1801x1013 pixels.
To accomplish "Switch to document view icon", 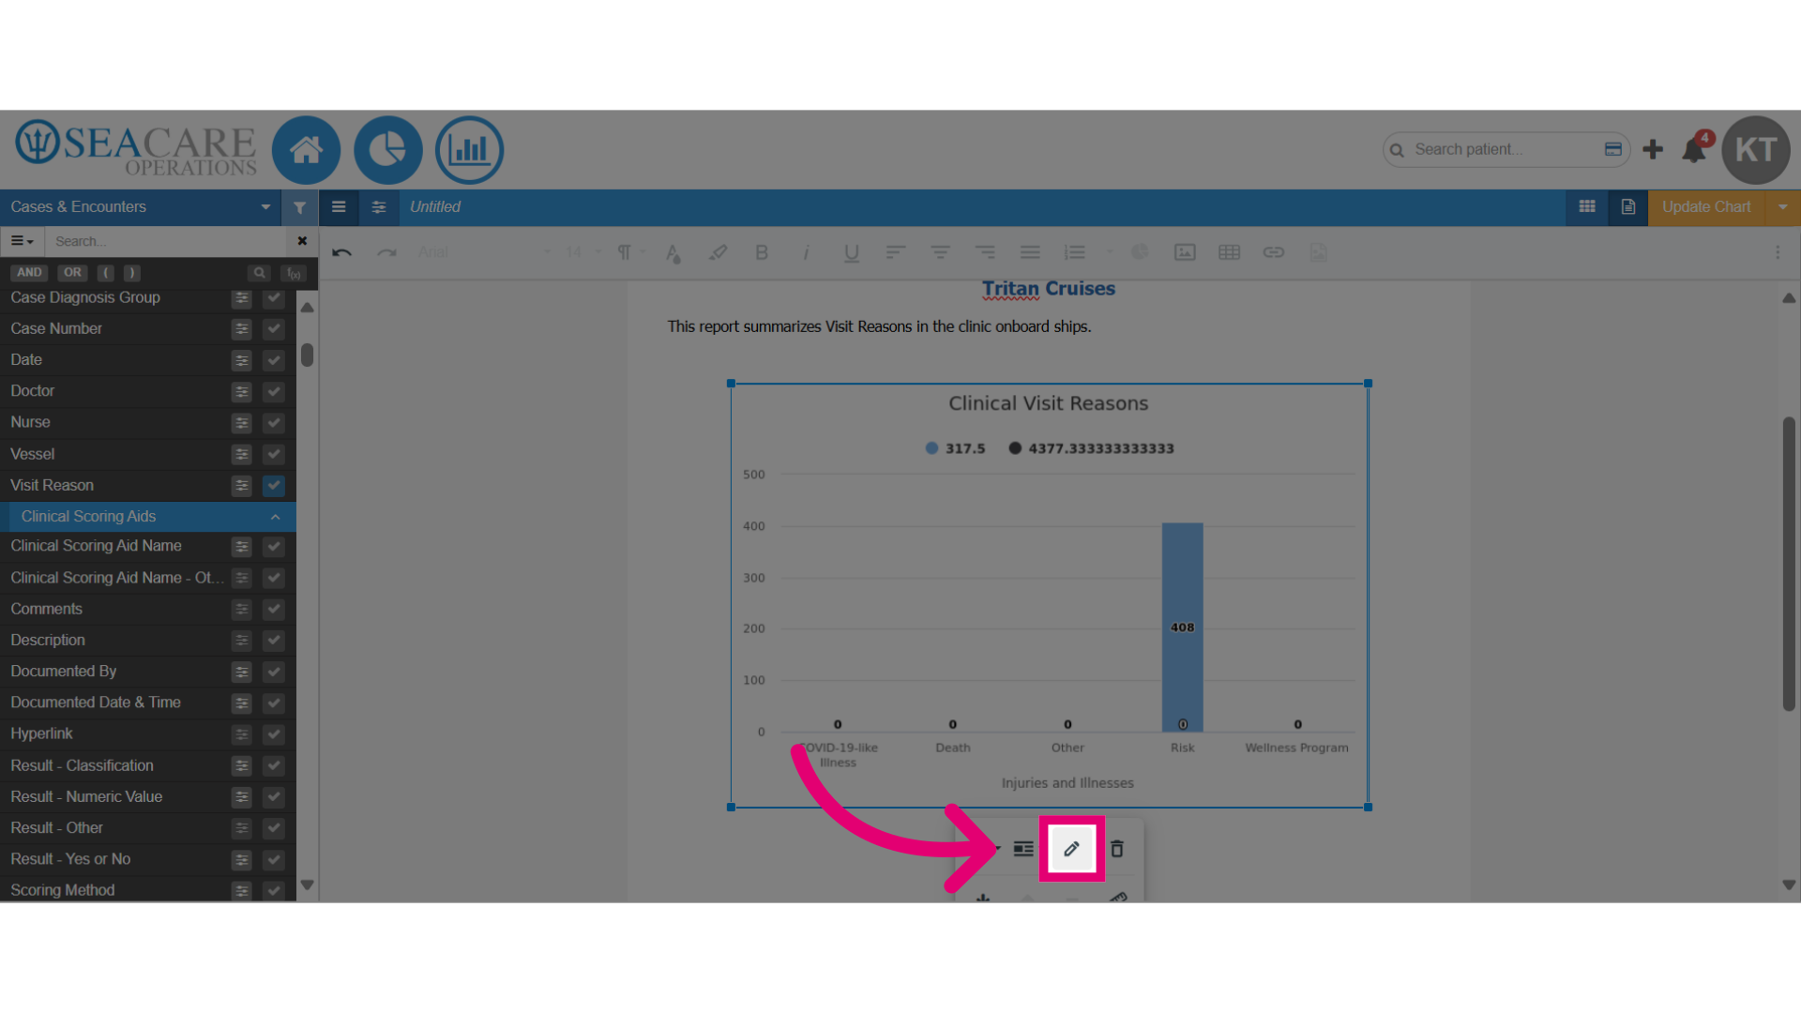I will [1628, 207].
